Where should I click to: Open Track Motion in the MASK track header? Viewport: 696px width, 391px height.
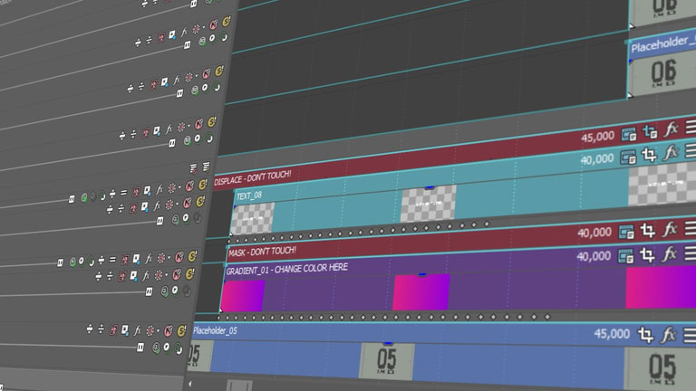pos(136,259)
